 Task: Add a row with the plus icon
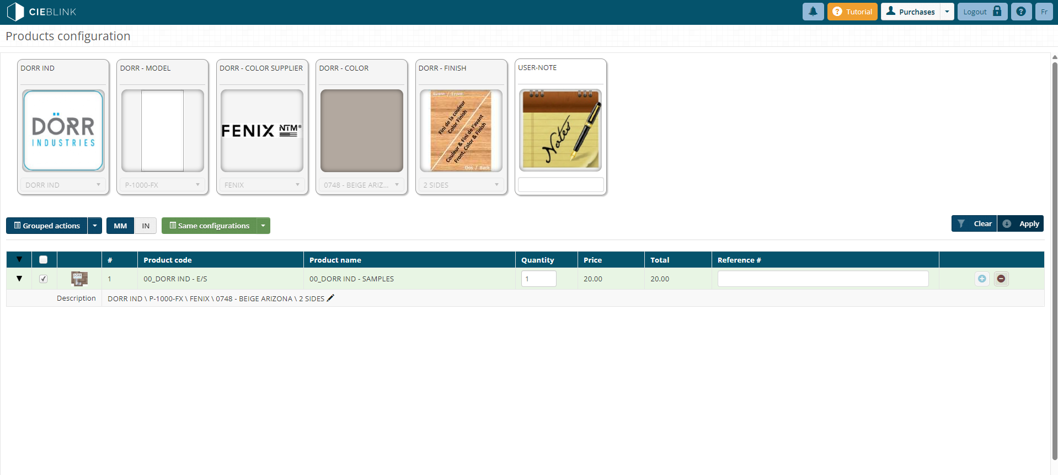click(x=982, y=279)
